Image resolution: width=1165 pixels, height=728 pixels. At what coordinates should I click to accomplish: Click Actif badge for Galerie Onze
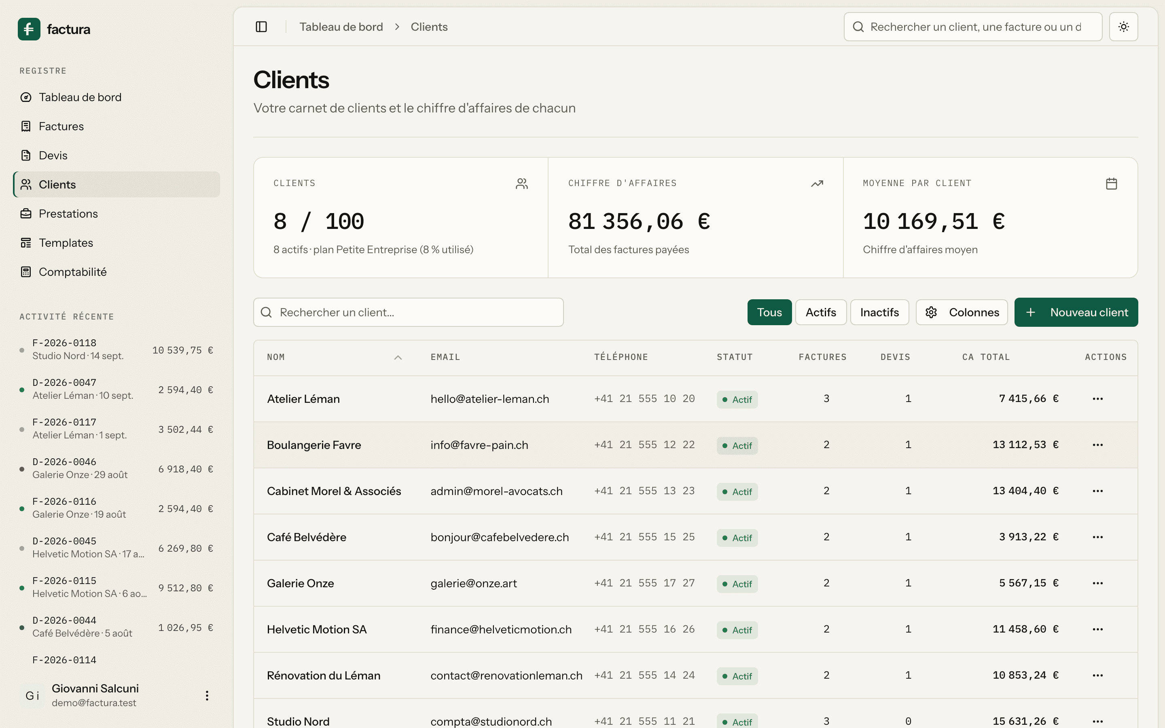[x=737, y=584]
